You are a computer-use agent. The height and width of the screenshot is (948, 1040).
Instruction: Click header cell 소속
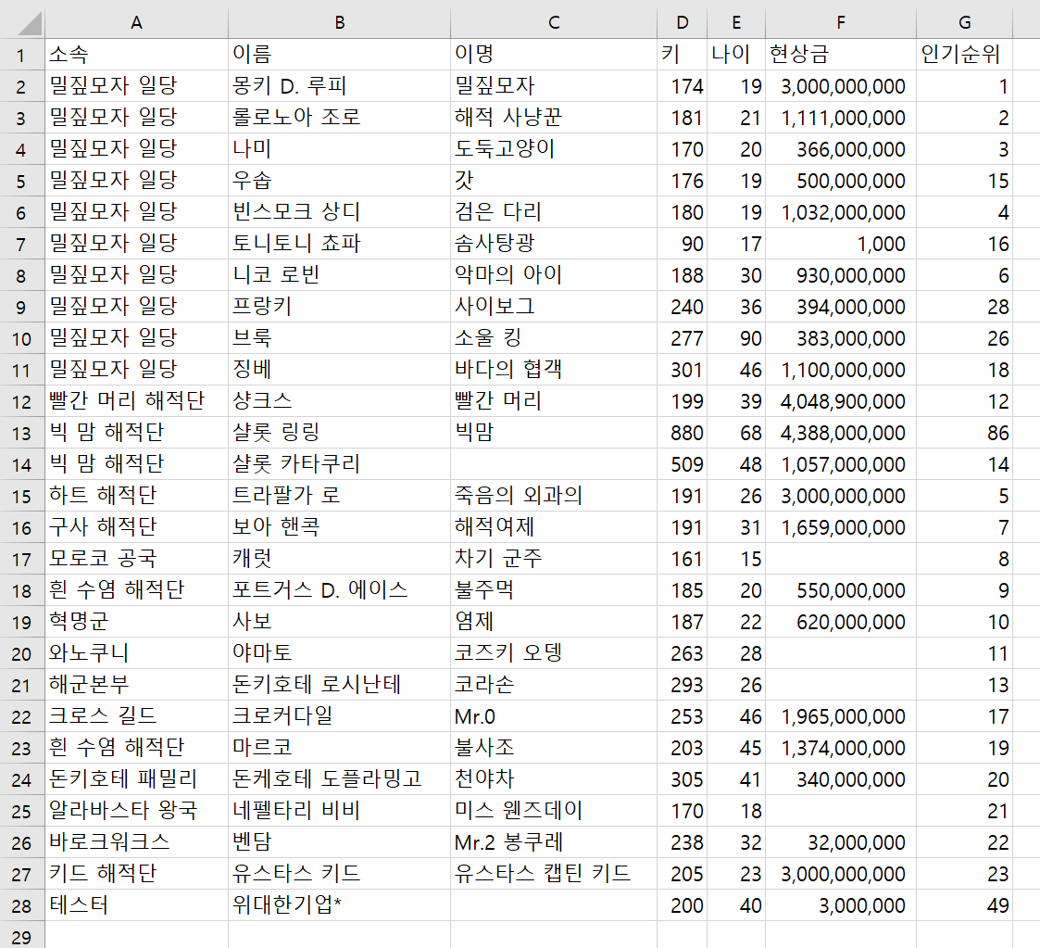(x=137, y=55)
